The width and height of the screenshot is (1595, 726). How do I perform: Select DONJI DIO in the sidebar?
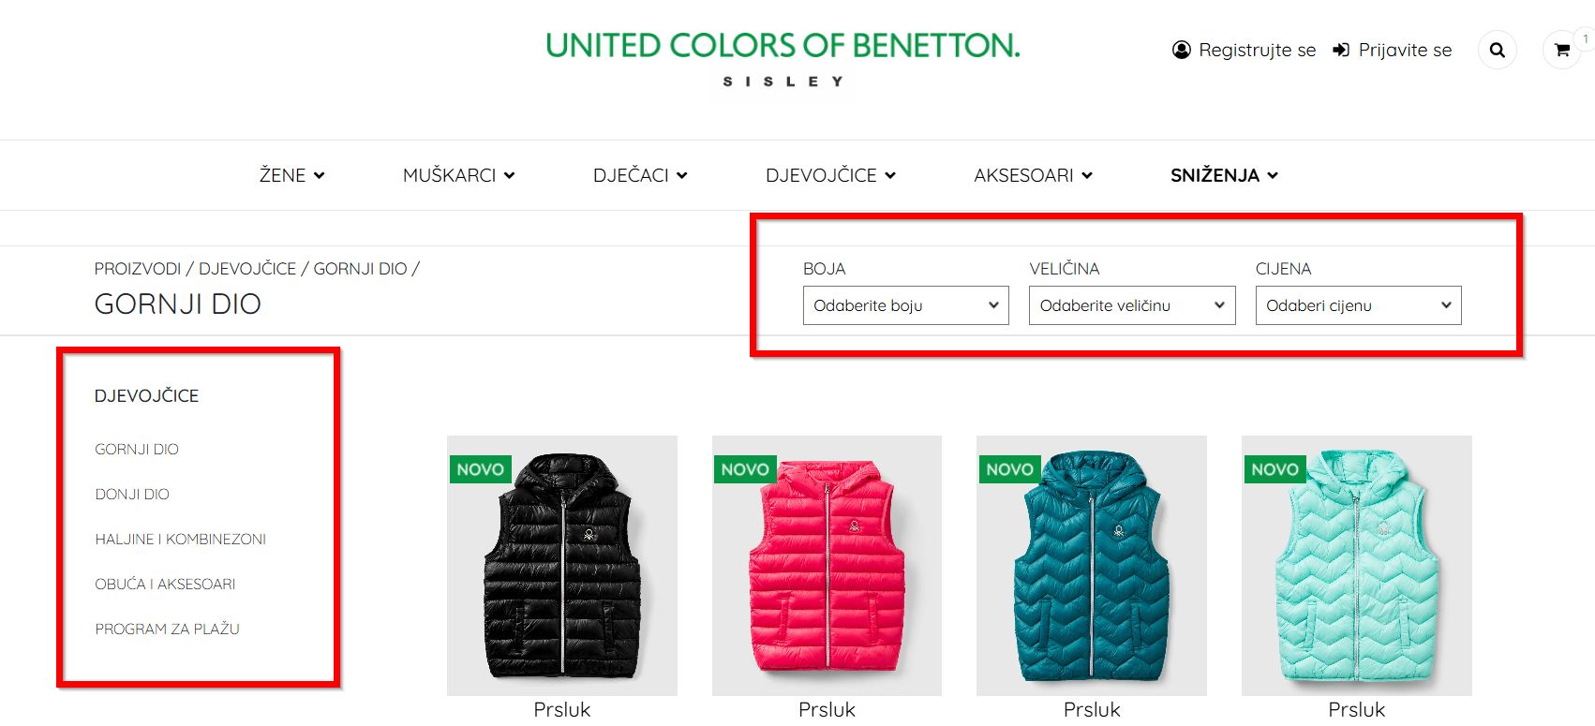(x=131, y=494)
